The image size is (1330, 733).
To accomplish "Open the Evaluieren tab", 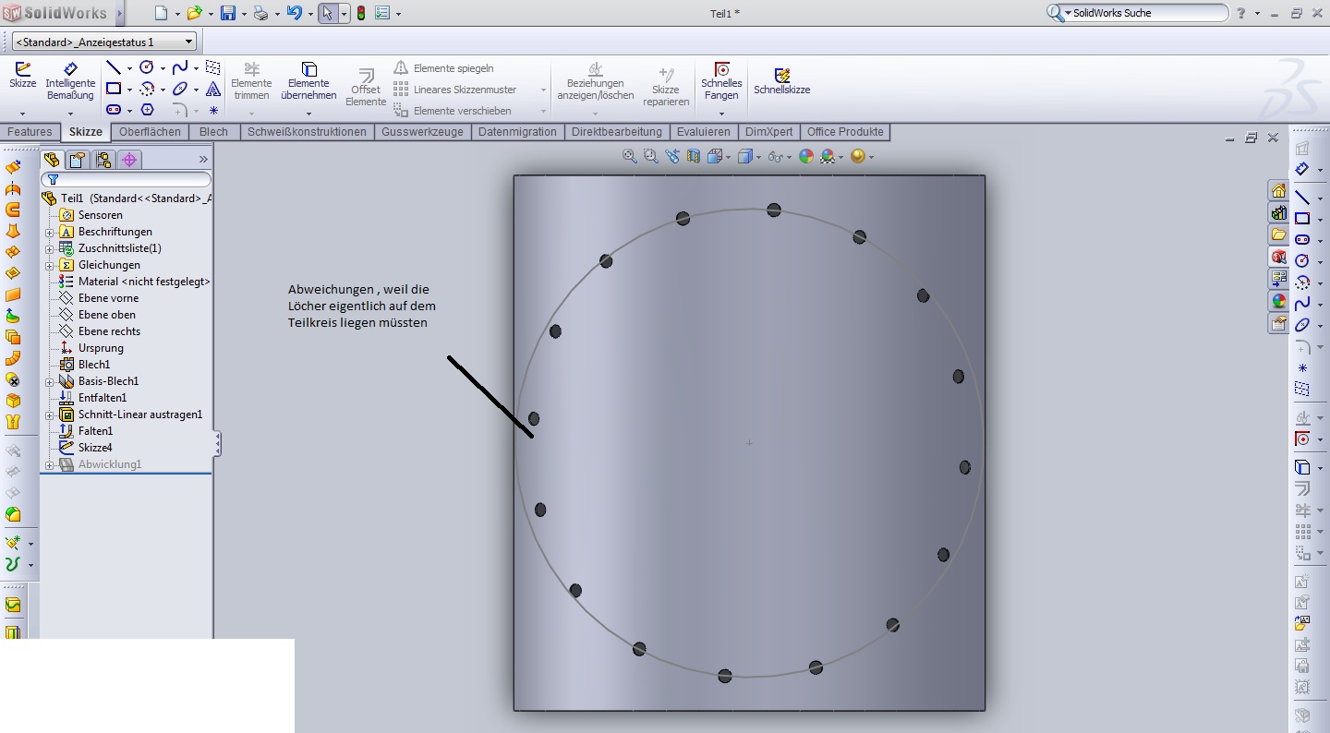I will (x=703, y=132).
